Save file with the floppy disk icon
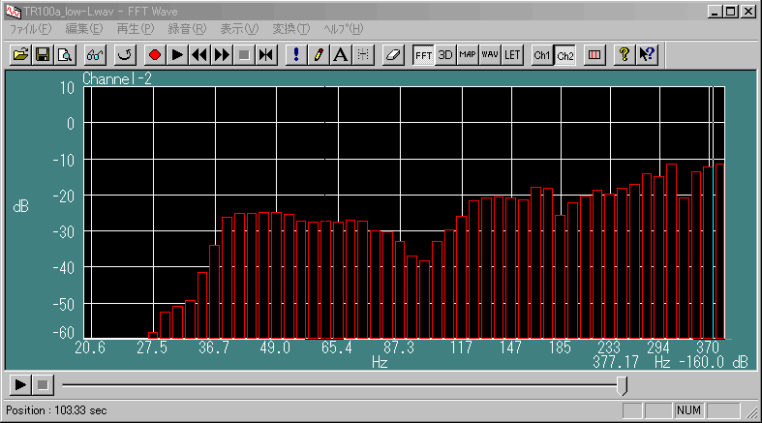 click(x=42, y=55)
